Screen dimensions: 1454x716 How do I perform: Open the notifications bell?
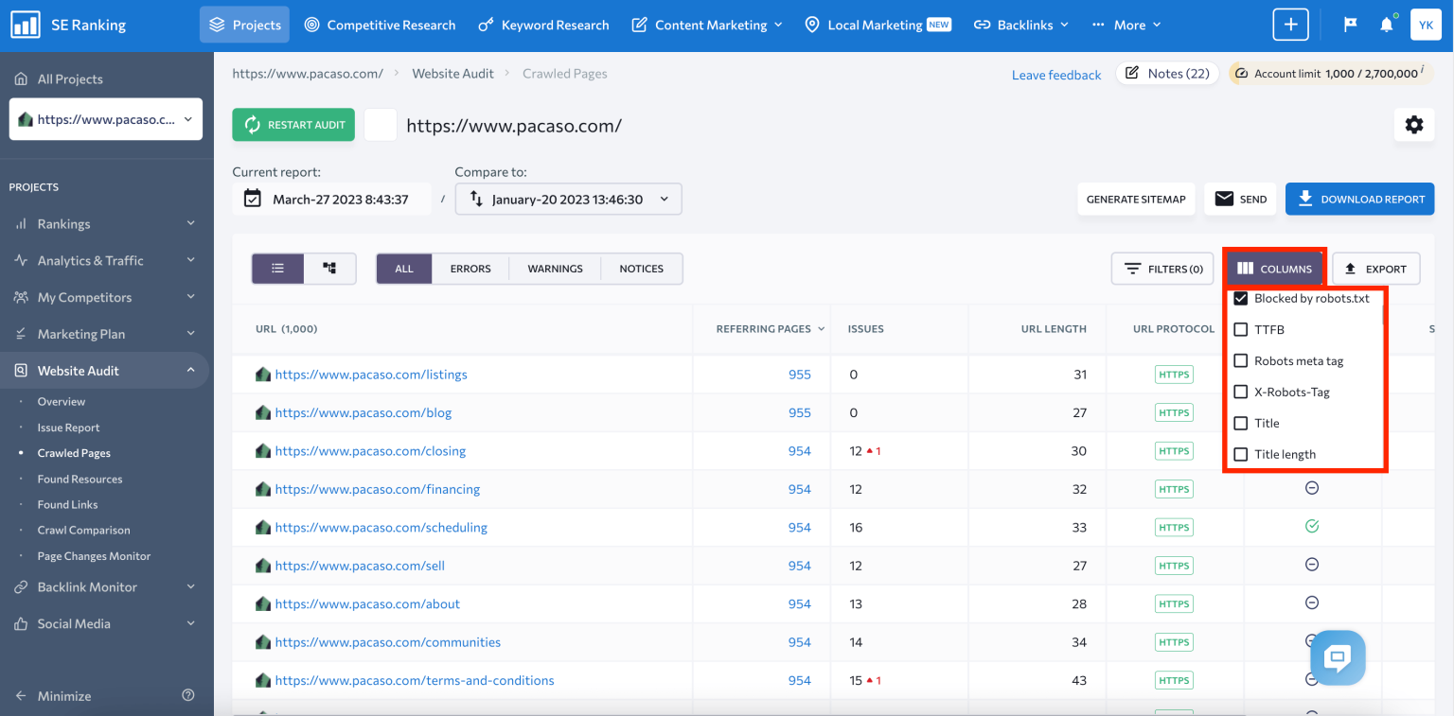1386,25
